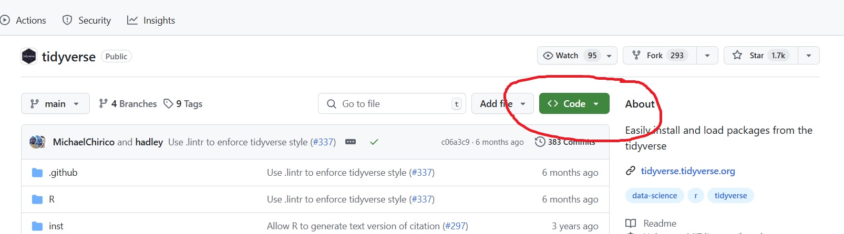
Task: Click the watch count 95
Action: pyautogui.click(x=592, y=56)
